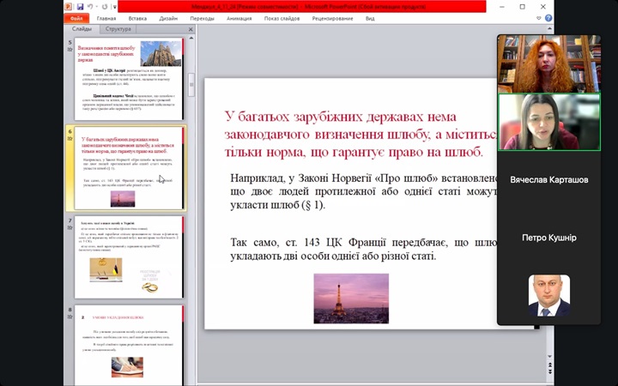Screen dimensions: 618x386
Task: Open the Customize Quick Access Toolbar dropdown
Action: pyautogui.click(x=114, y=6)
